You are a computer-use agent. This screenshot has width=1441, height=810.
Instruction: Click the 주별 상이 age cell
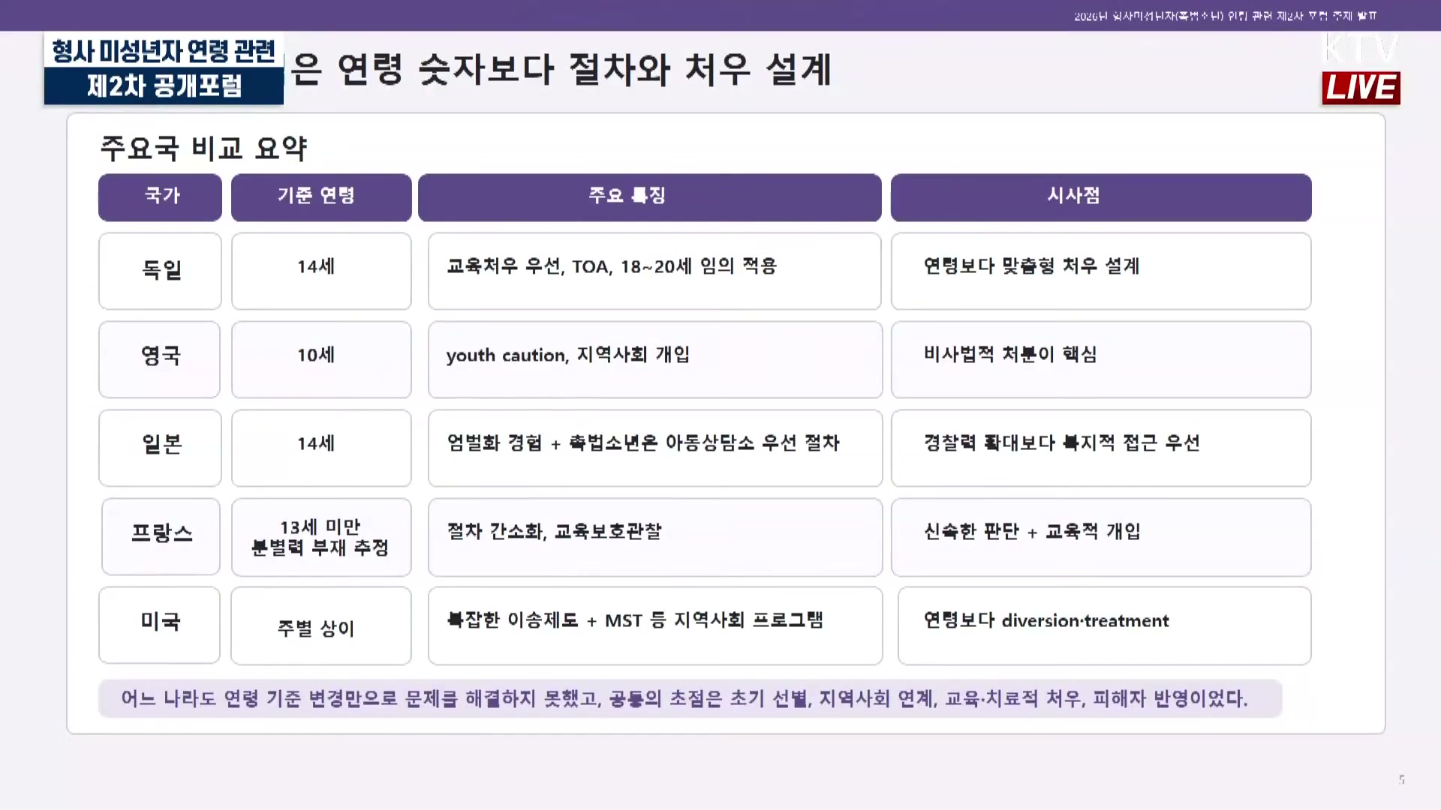click(320, 625)
